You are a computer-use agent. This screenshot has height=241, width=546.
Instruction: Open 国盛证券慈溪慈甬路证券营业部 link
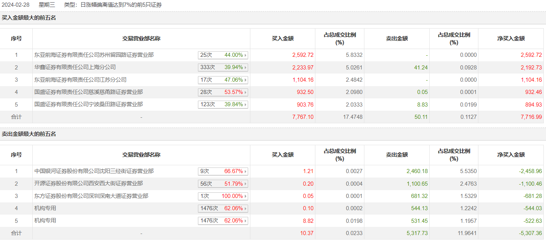click(x=88, y=92)
